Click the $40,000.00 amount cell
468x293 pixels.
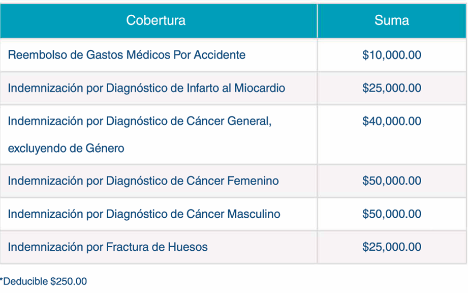(x=391, y=122)
